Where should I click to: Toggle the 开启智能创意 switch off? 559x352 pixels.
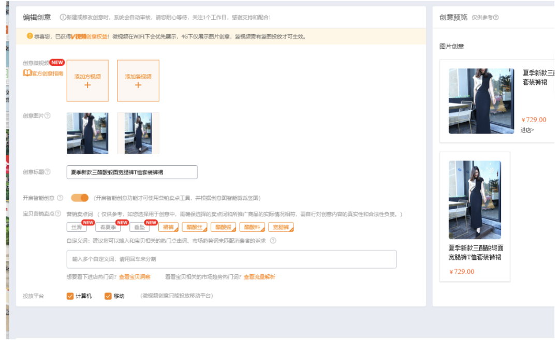(79, 198)
